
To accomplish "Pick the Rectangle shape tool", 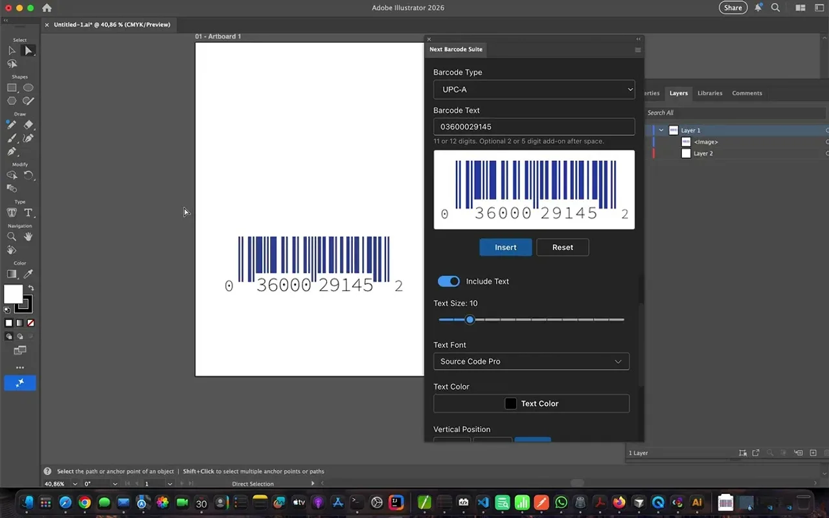I will tap(12, 87).
